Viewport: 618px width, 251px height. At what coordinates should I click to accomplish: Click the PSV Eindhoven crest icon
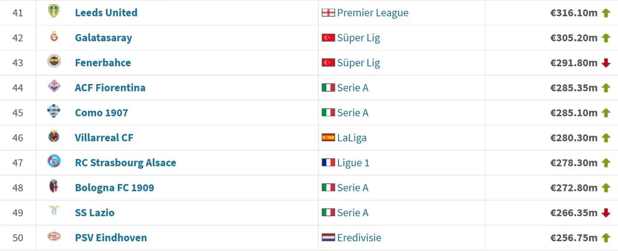click(x=54, y=237)
